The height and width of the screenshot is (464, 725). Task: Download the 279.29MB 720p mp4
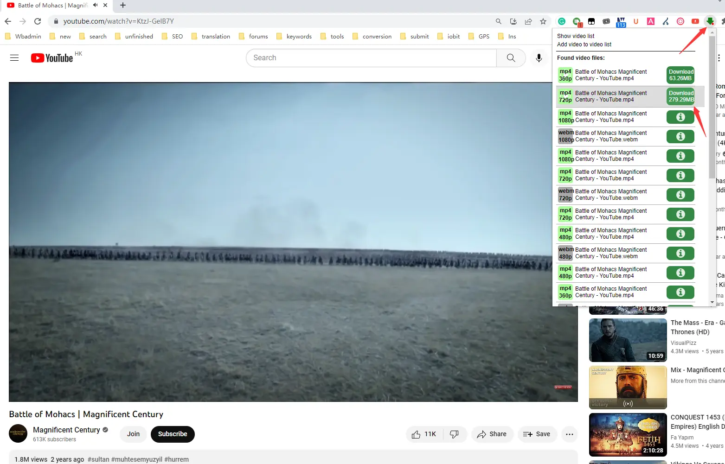tap(680, 96)
